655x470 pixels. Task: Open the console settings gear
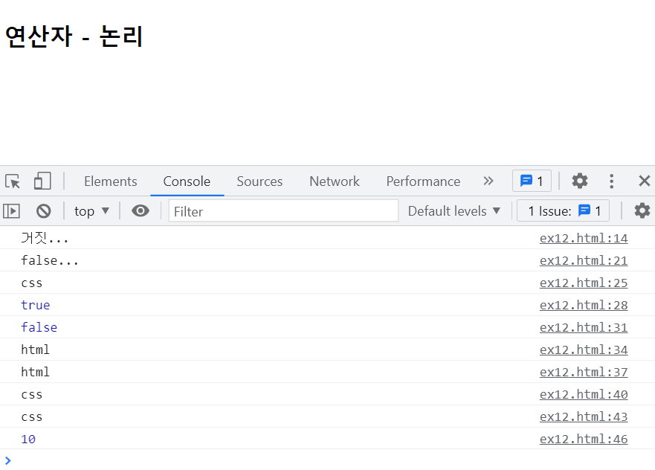pos(642,210)
